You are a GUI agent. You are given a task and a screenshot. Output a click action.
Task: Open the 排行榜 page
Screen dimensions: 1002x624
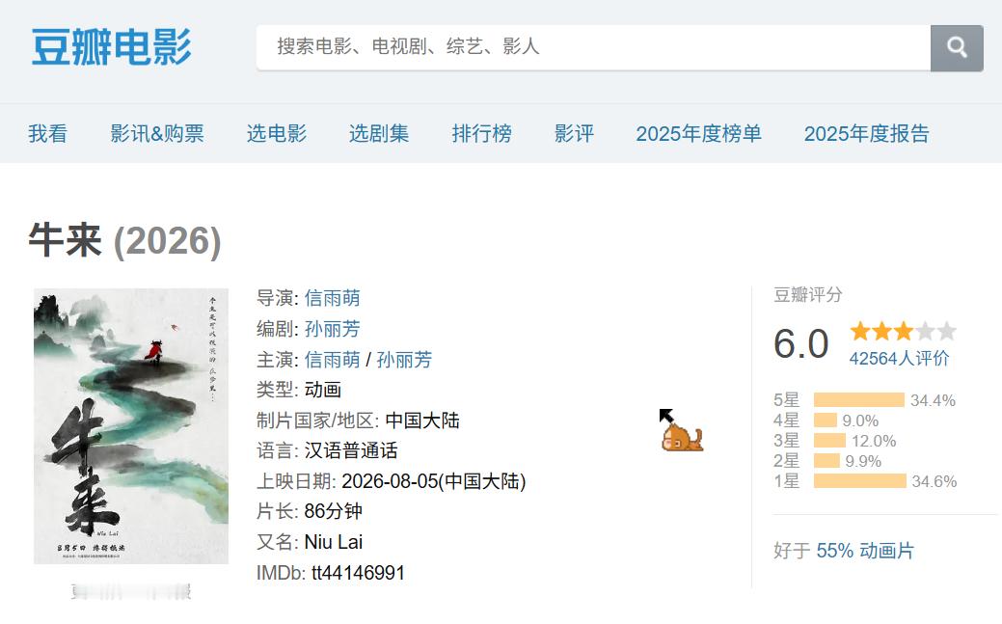(x=482, y=134)
